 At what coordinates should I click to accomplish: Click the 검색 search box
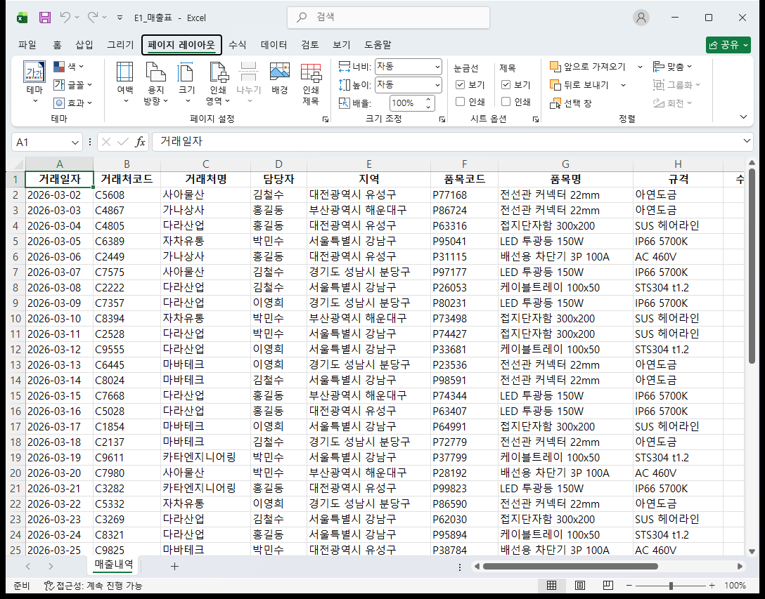point(388,18)
